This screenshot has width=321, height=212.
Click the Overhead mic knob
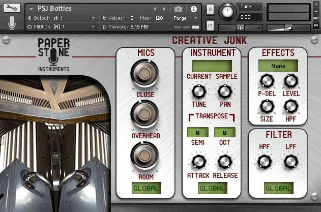[x=145, y=114]
